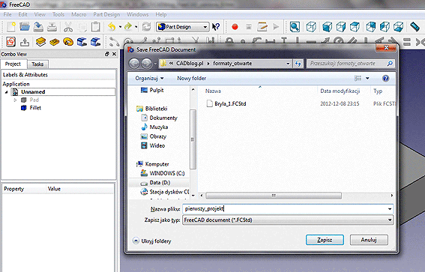Select the WINDOWS (C:) drive
This screenshot has width=425, height=272.
point(163,173)
